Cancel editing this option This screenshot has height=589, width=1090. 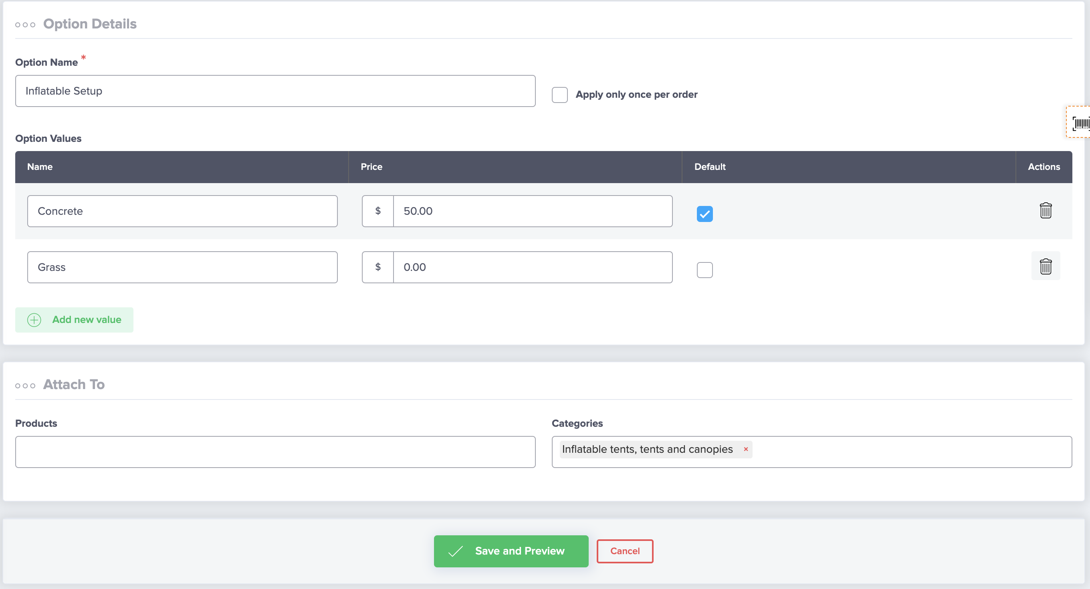[625, 551]
